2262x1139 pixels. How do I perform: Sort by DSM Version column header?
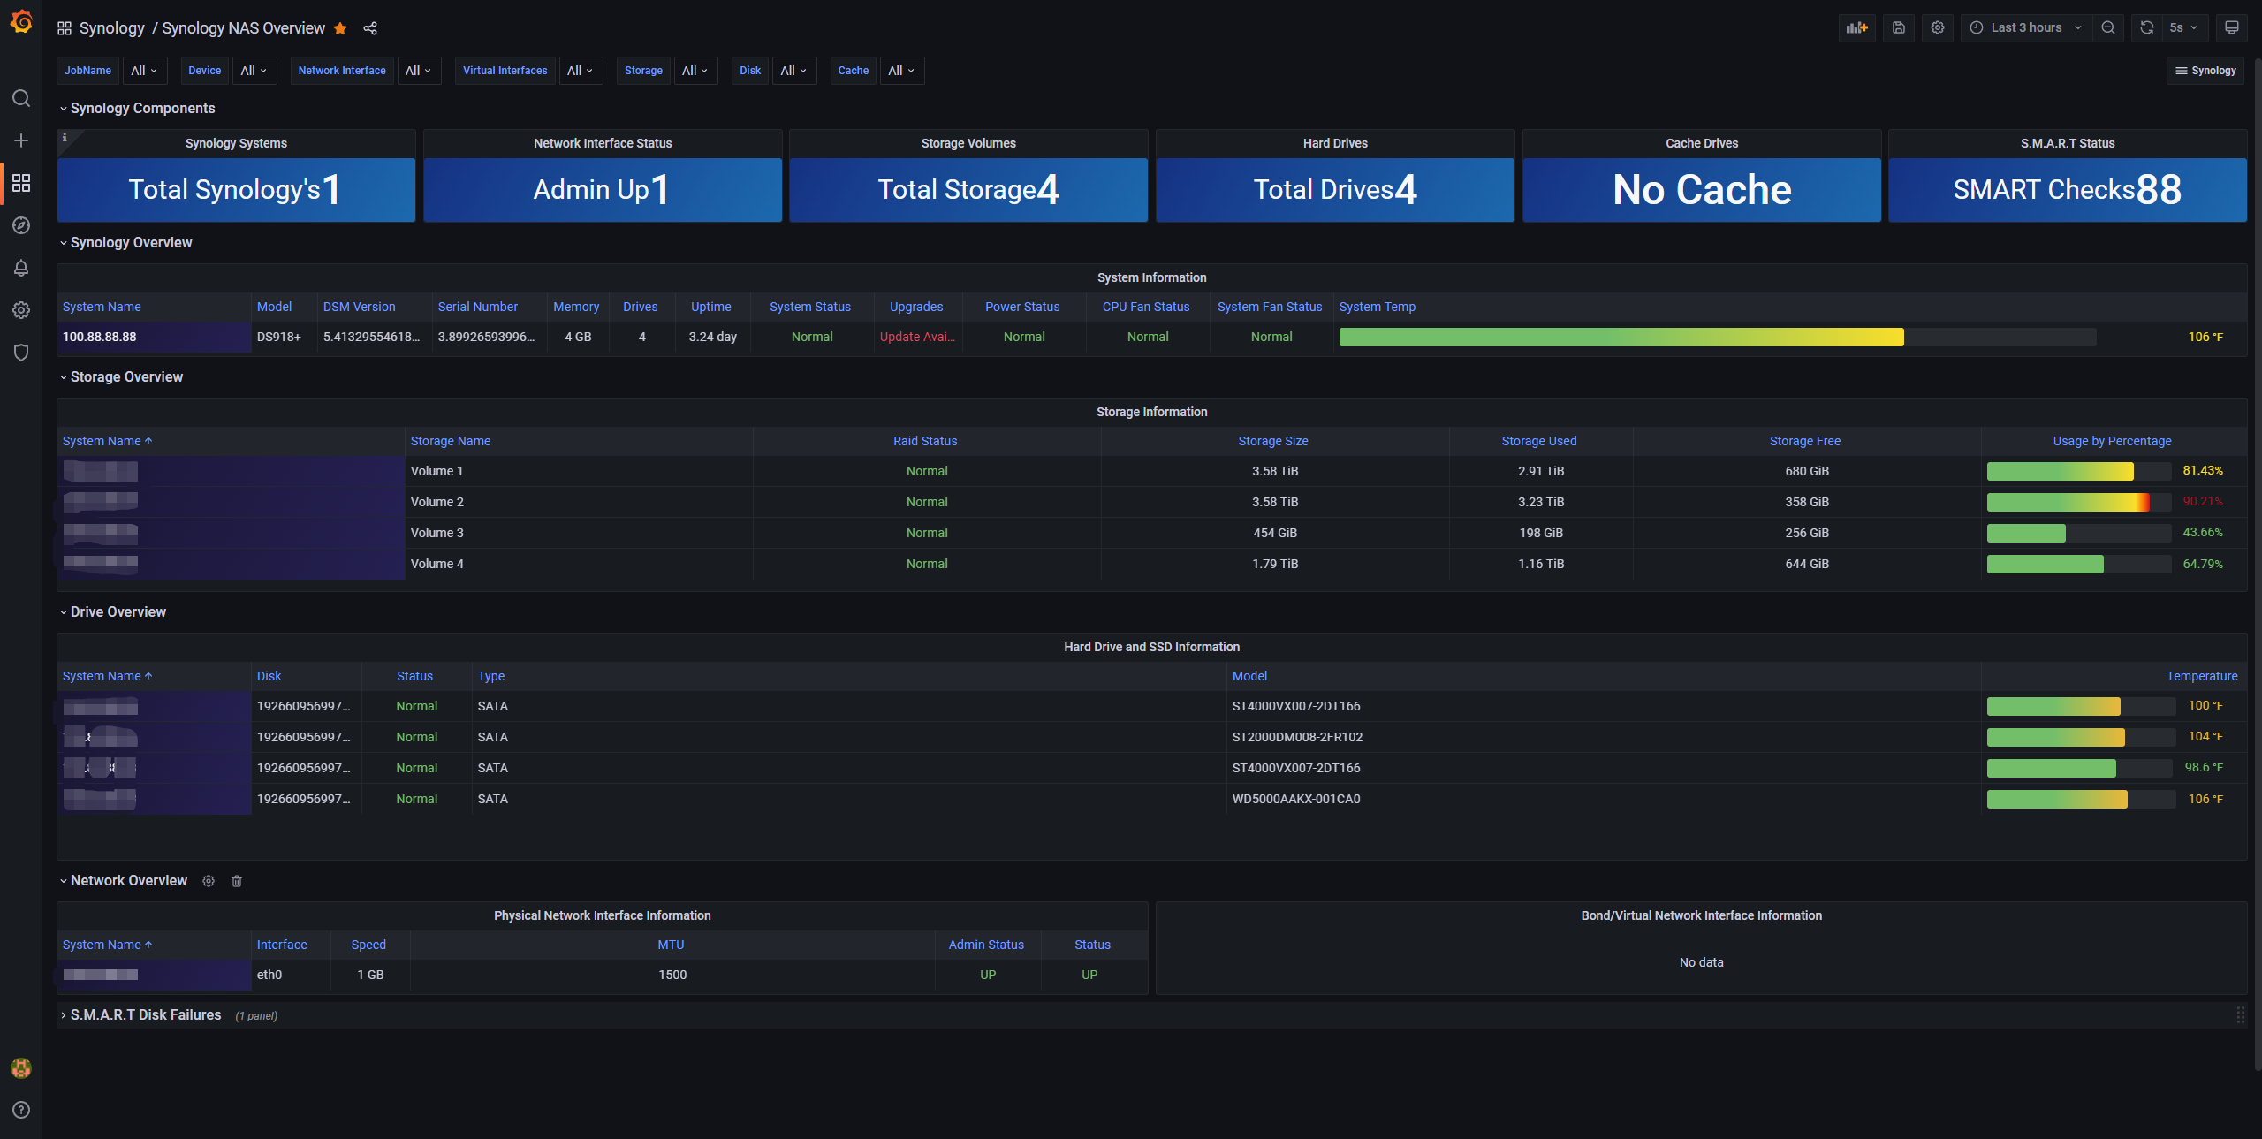359,307
